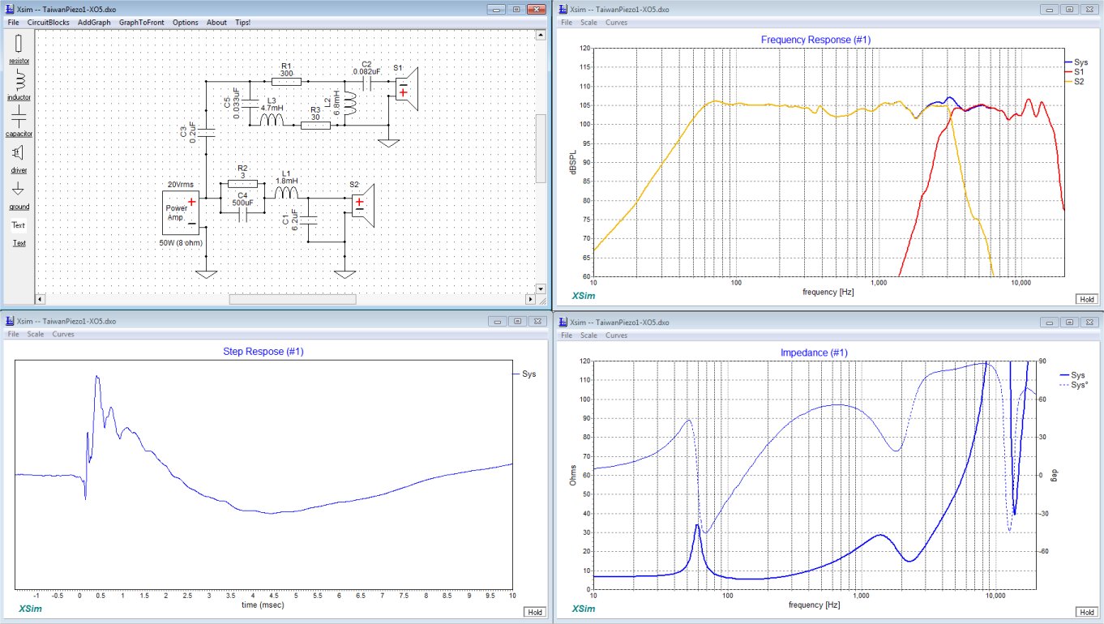Open the CircuitBlocks menu

(x=49, y=23)
